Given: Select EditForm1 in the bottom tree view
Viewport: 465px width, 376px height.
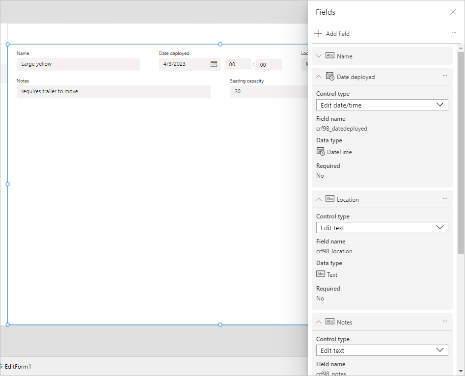Looking at the screenshot, I should click(18, 366).
